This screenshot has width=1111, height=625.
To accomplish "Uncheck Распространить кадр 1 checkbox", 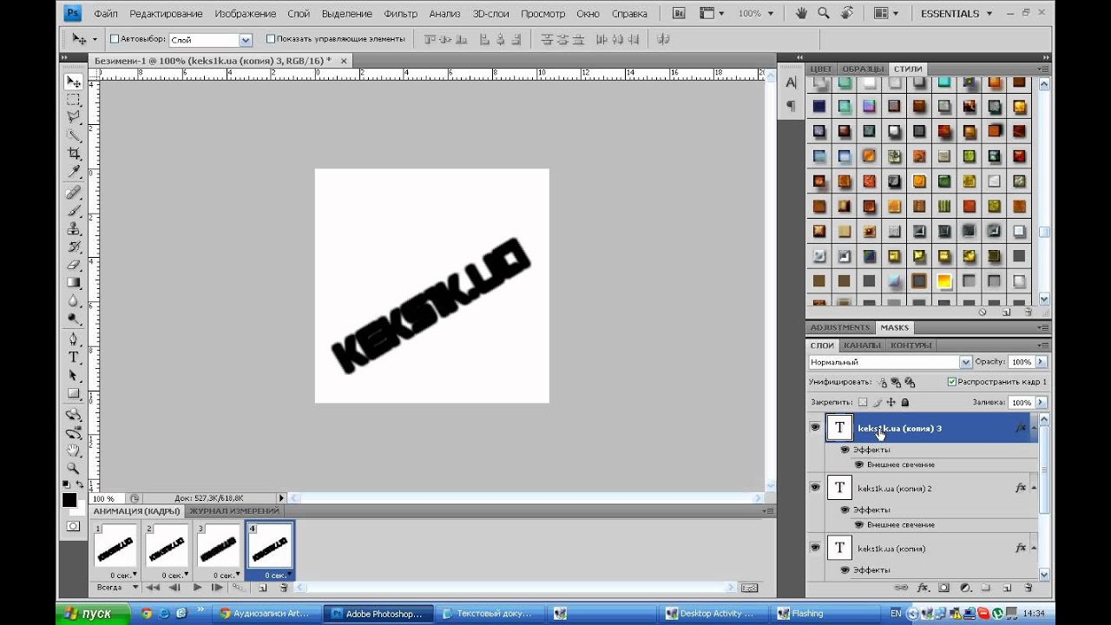I will coord(952,382).
